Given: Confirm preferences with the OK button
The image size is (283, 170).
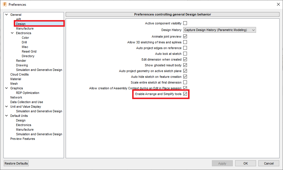Looking at the screenshot, I should click(x=245, y=163).
